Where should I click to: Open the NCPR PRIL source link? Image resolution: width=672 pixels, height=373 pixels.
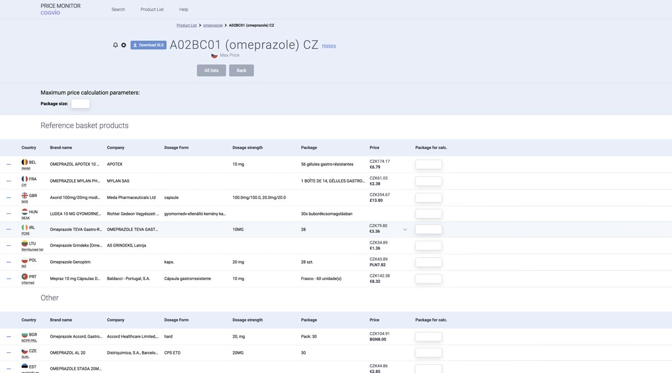[x=29, y=341]
